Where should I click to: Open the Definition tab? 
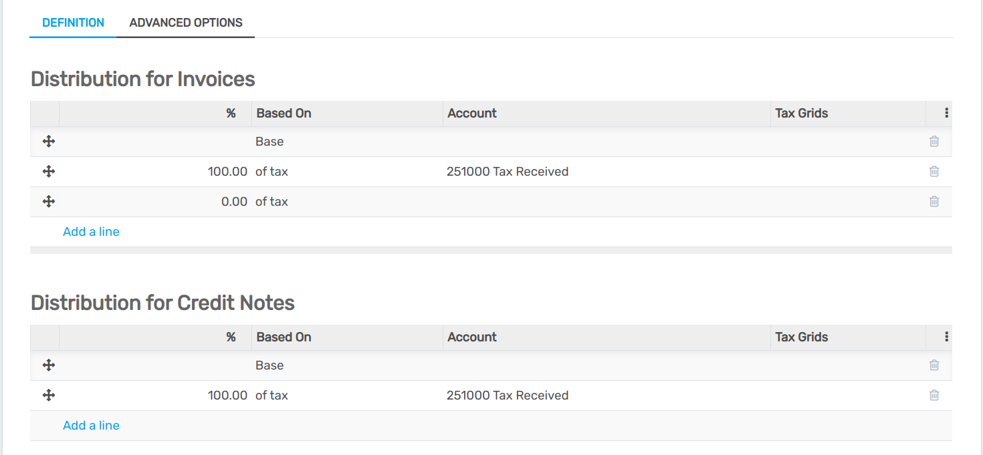[x=73, y=23]
